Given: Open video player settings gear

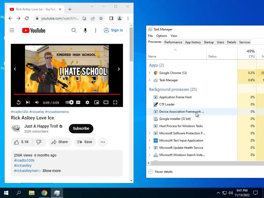Looking at the screenshot, I should coord(87,102).
